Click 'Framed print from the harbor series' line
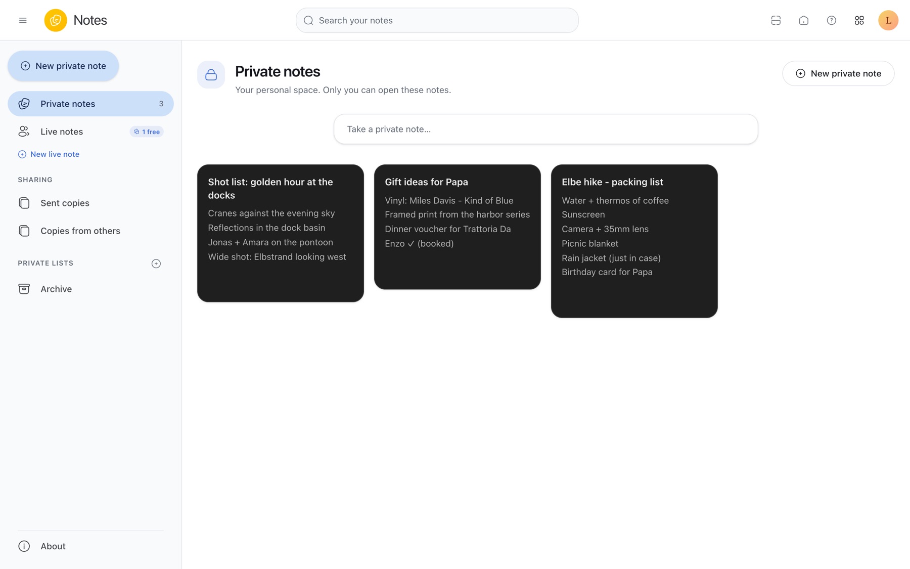 [x=458, y=214]
